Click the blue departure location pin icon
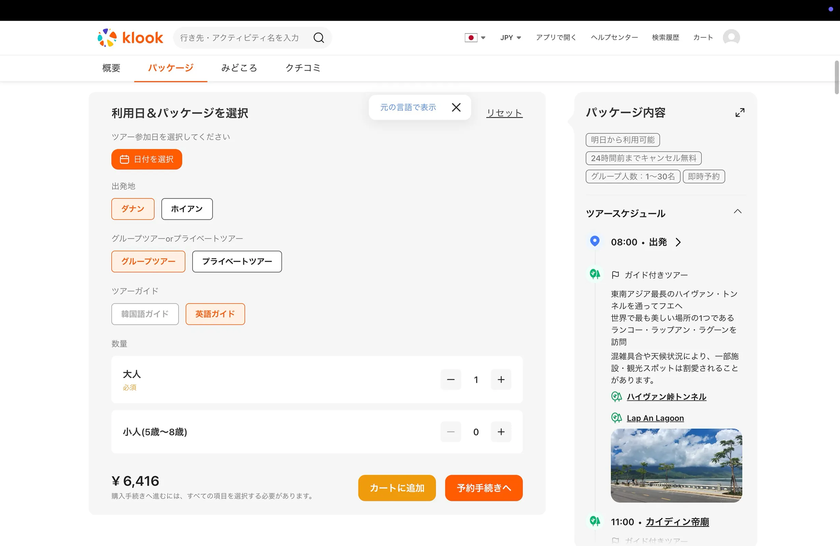840x546 pixels. pyautogui.click(x=595, y=241)
